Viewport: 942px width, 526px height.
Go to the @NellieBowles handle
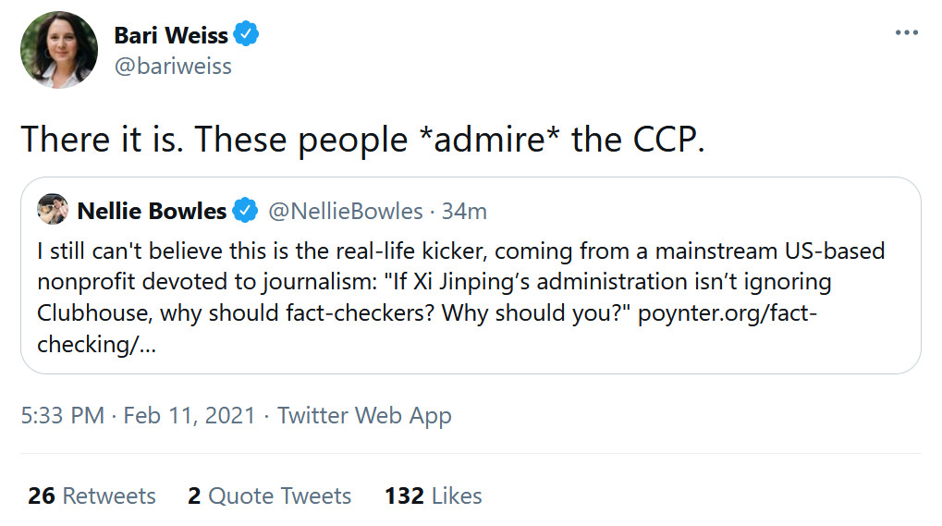point(346,211)
